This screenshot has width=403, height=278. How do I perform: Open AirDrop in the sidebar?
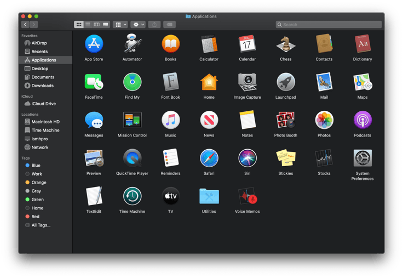click(x=45, y=43)
